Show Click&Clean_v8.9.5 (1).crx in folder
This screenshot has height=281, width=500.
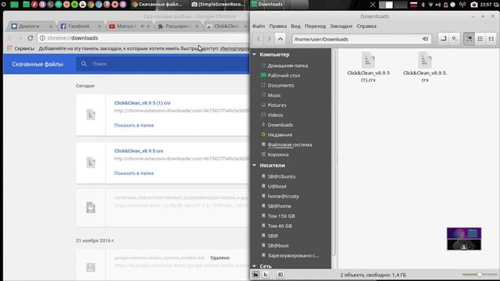(x=134, y=125)
